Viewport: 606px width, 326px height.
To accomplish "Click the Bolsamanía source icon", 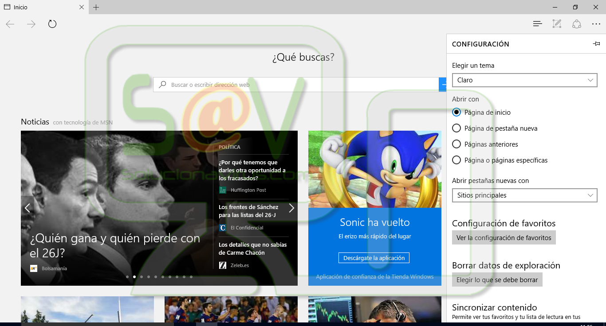I will pyautogui.click(x=34, y=268).
